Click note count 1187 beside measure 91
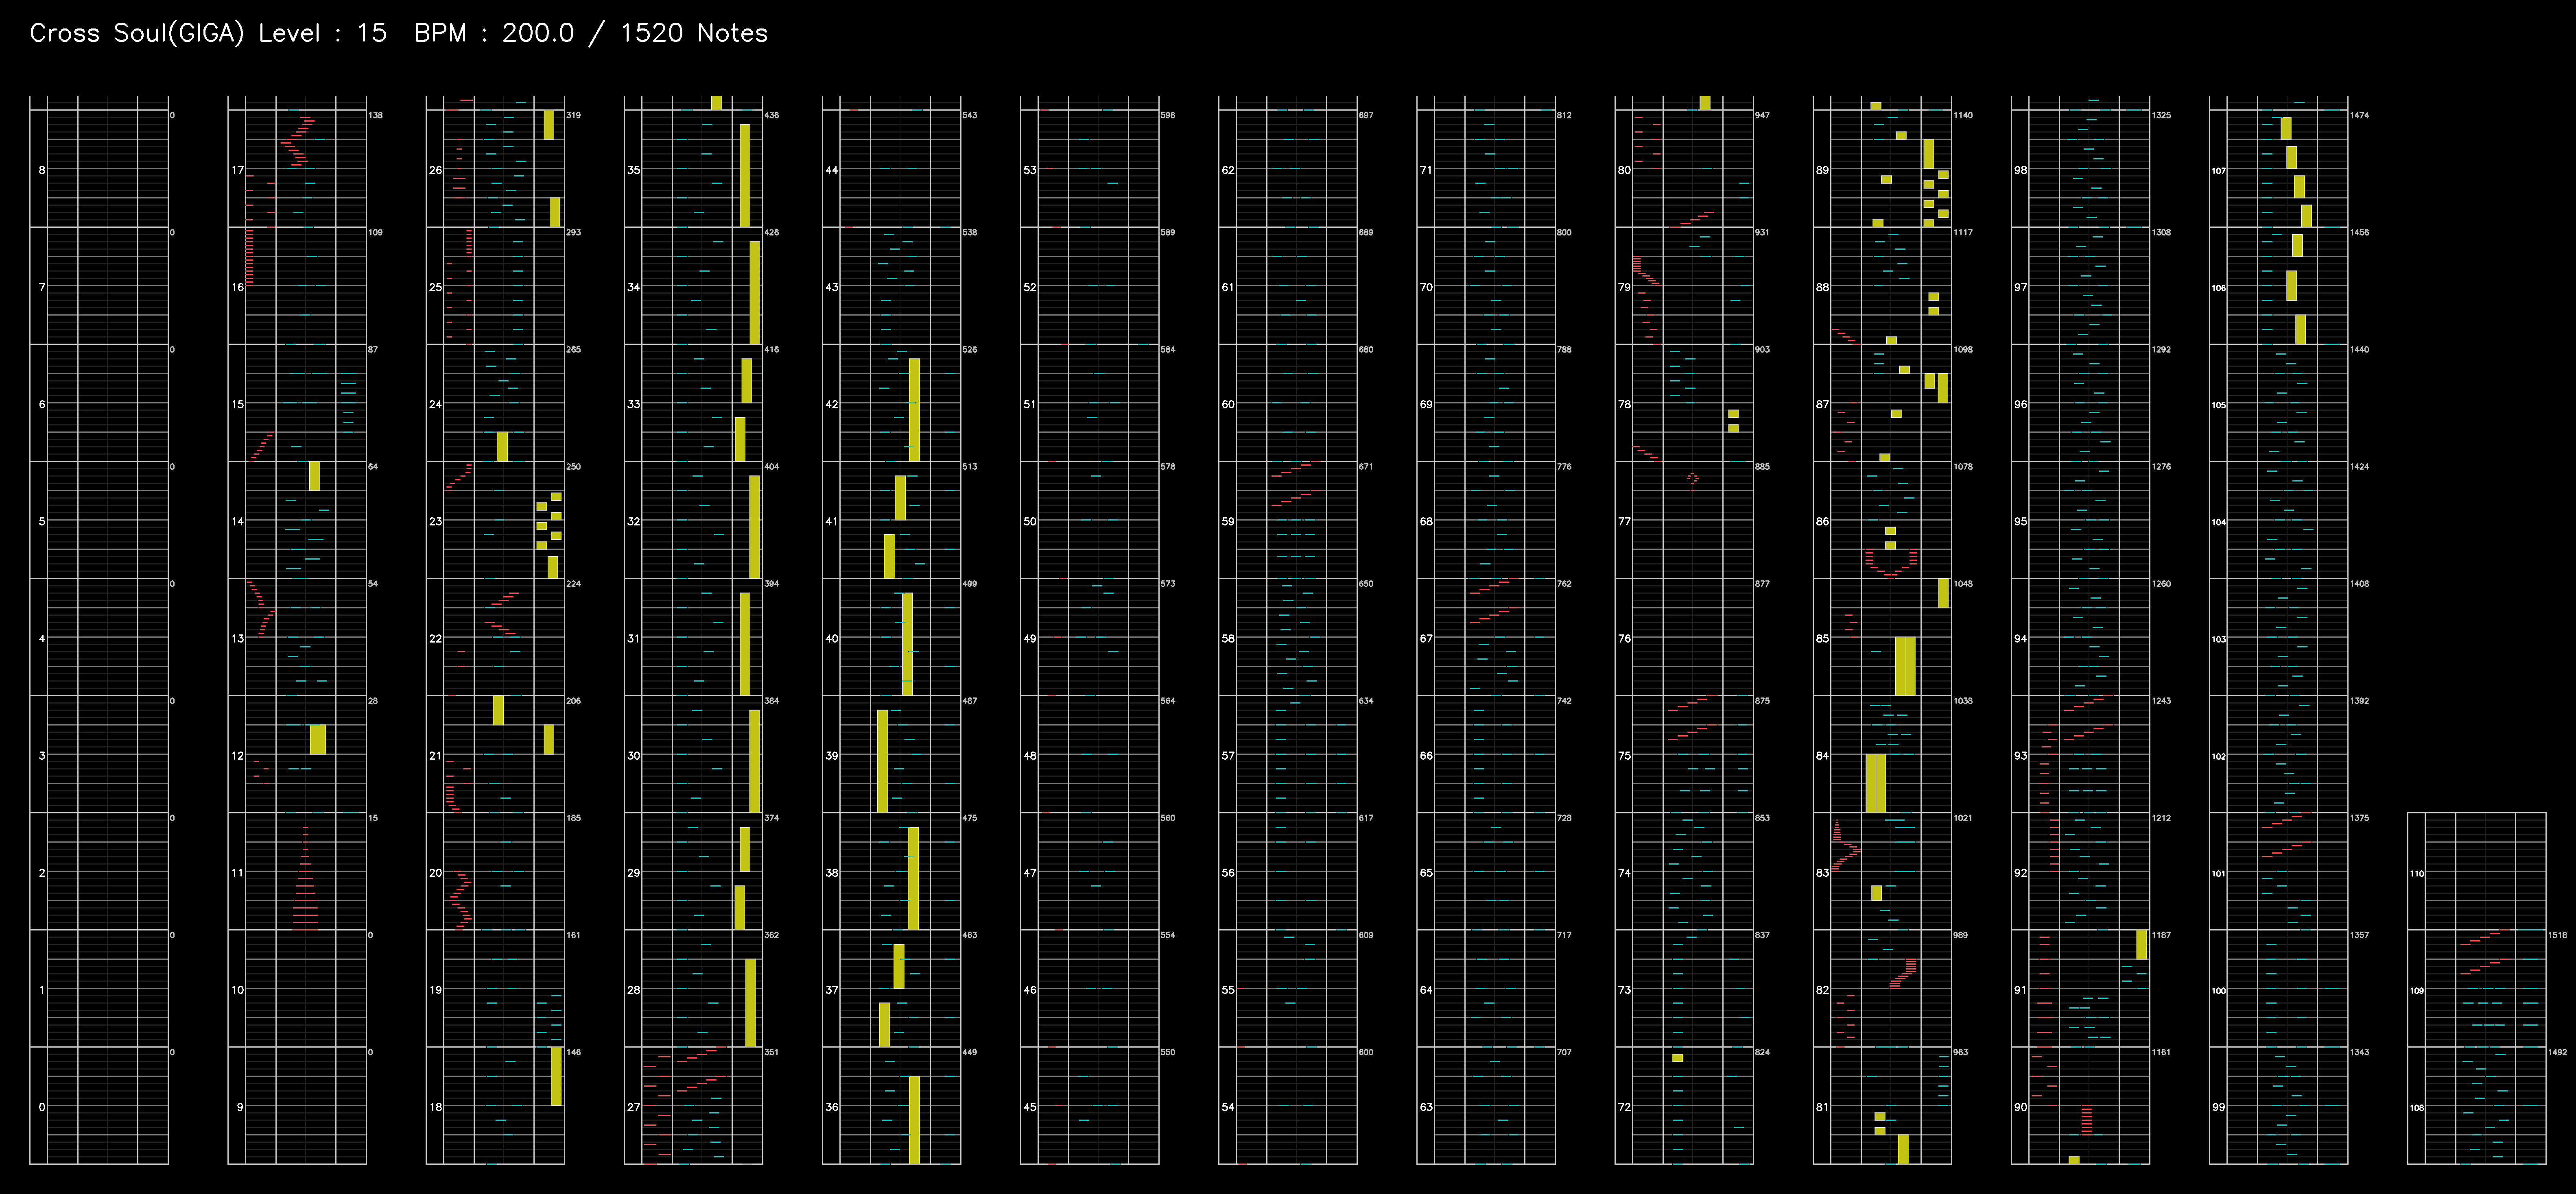The width and height of the screenshot is (2576, 1194). [2160, 935]
